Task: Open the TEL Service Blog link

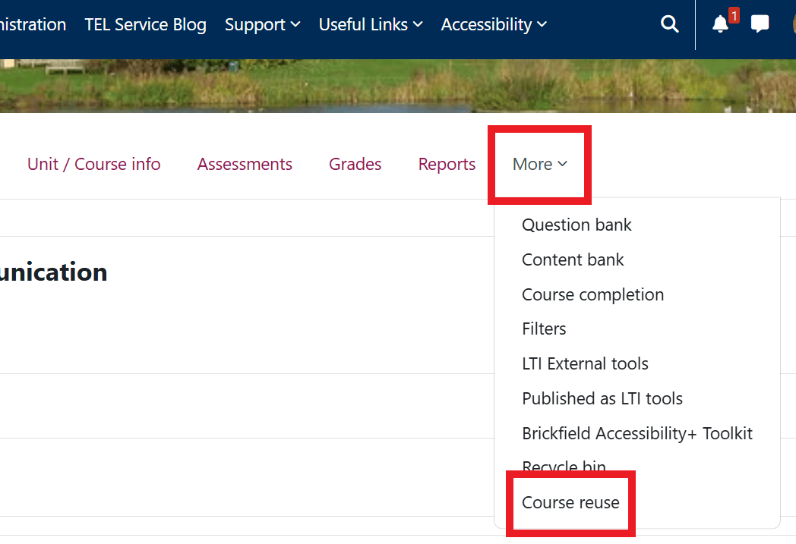Action: coord(145,24)
